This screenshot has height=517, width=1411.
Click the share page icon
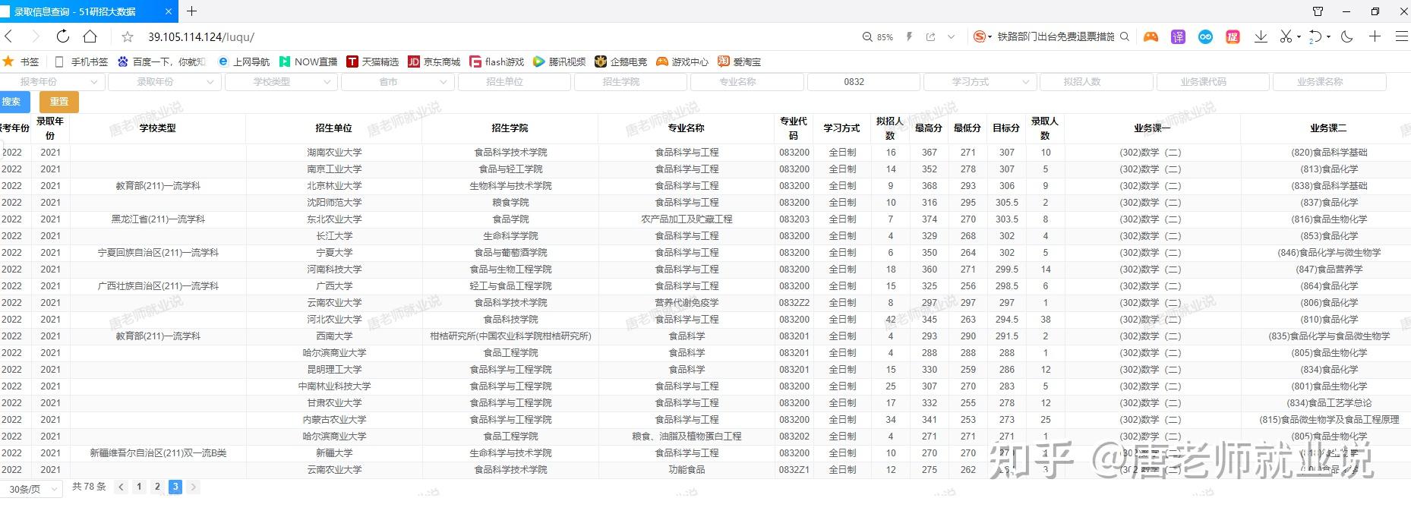930,36
